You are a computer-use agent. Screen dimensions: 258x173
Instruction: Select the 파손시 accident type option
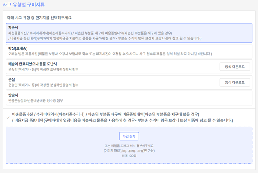[x=129, y=32]
